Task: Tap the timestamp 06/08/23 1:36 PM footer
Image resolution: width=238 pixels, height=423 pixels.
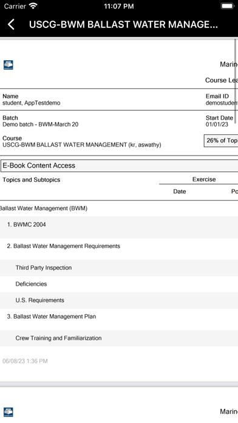Action: (x=25, y=361)
